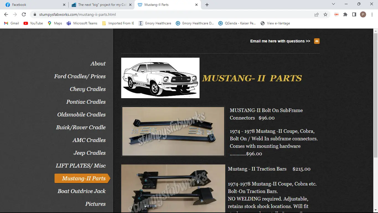Open the Gmail bookmark
The image size is (378, 213).
pos(11,23)
